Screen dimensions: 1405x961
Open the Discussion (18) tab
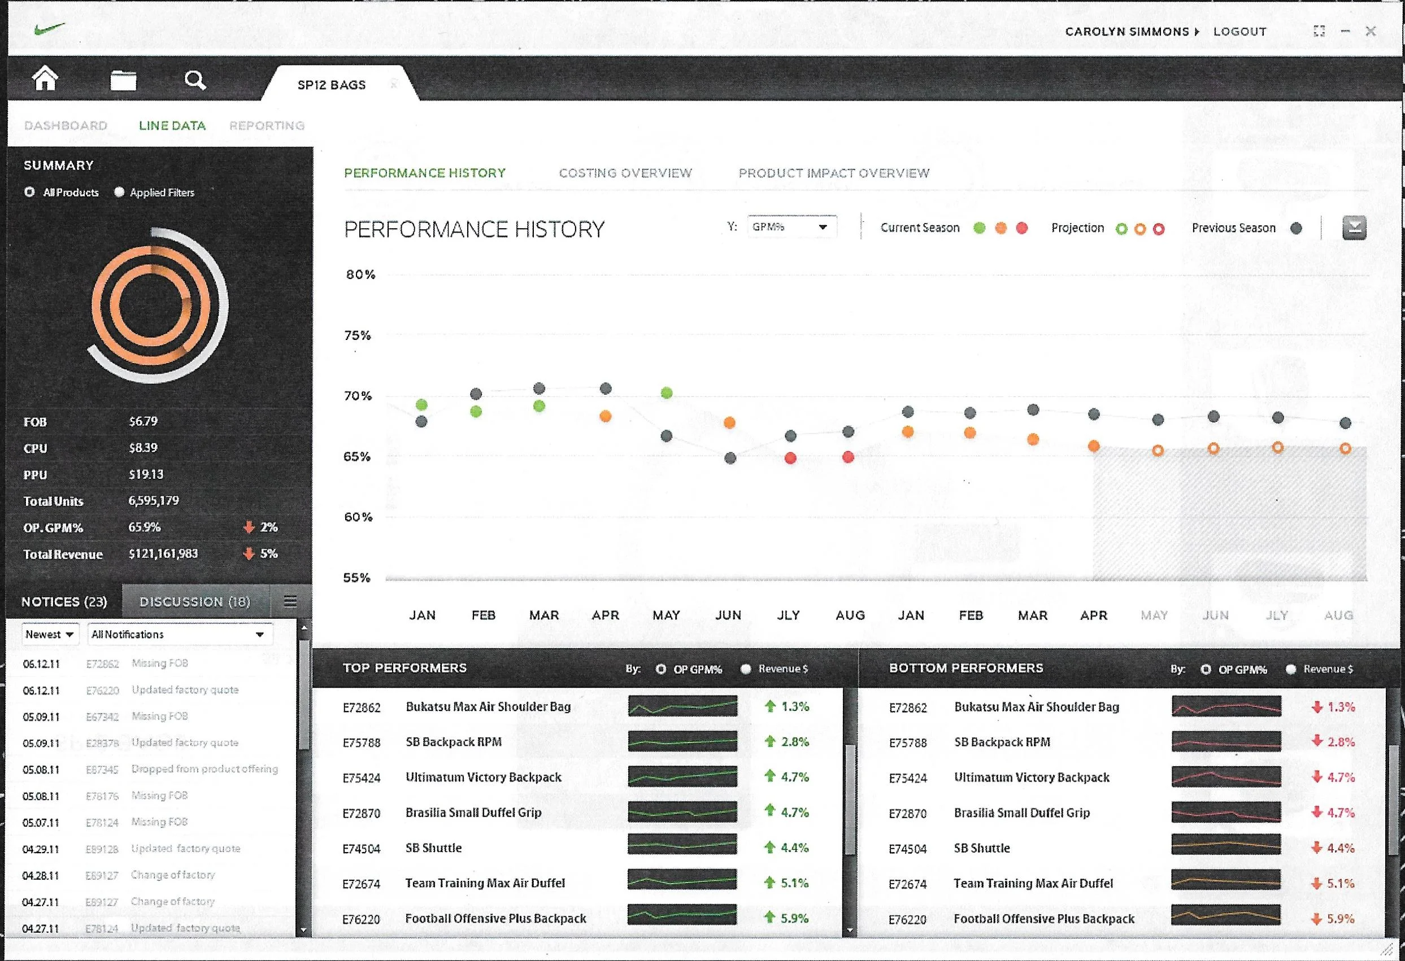195,601
